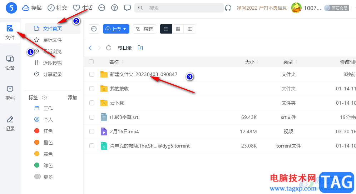Sort by 大小 column
This screenshot has width=356, height=194.
point(252,62)
